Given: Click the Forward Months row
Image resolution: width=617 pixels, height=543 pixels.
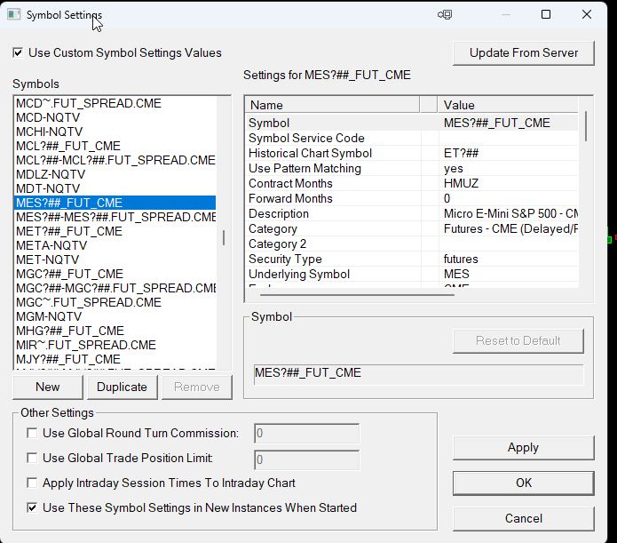Looking at the screenshot, I should pos(412,198).
